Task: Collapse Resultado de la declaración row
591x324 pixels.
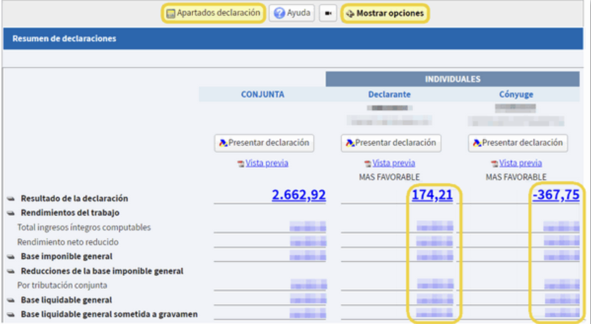Action: click(x=11, y=199)
